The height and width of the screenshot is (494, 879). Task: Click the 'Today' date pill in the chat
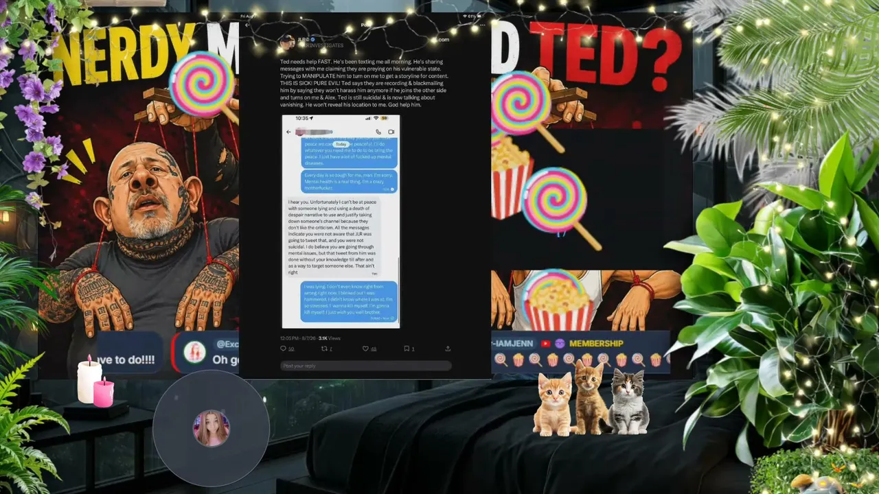pos(341,144)
